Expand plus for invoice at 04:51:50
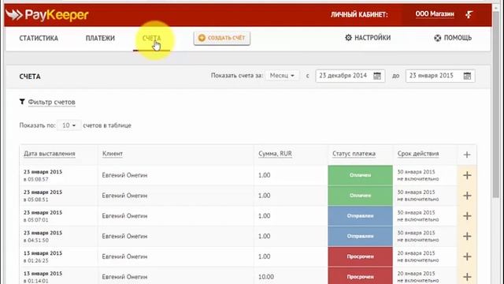This screenshot has width=504, height=284. (x=467, y=236)
